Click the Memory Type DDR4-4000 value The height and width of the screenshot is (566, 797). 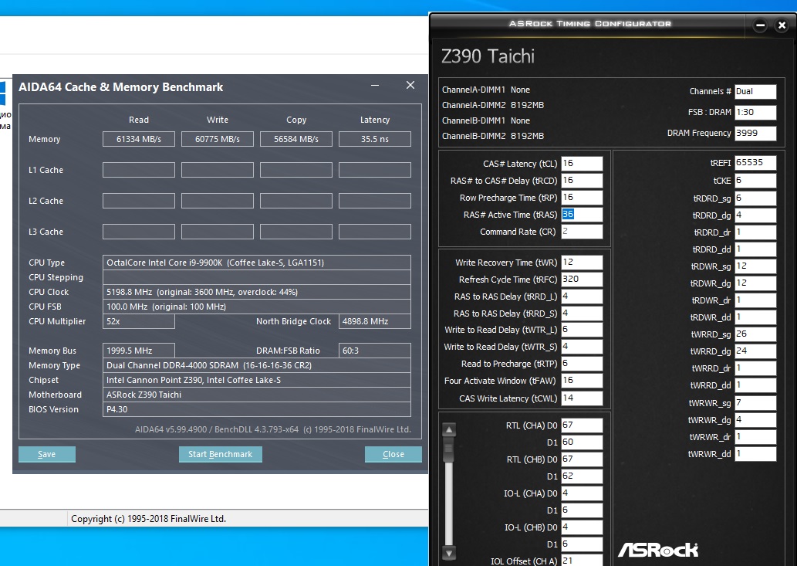257,365
